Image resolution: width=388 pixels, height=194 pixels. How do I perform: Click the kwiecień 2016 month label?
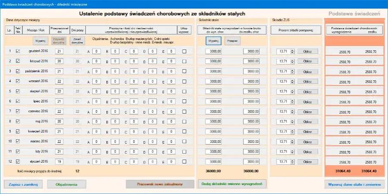click(38, 131)
